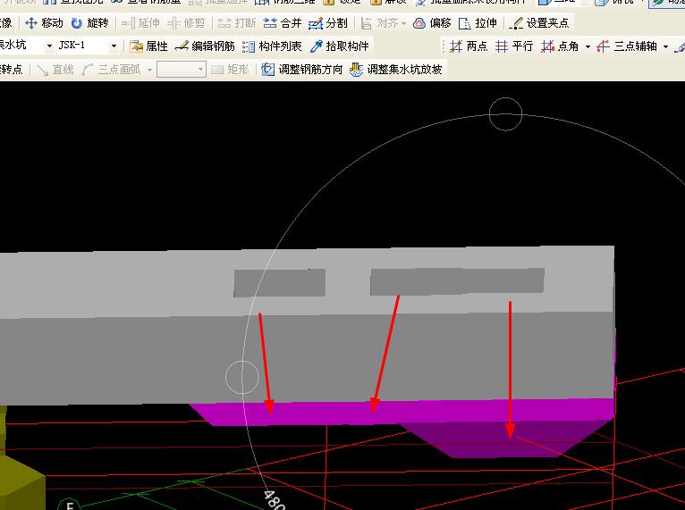Click the rotation handle circle over the slab

coord(242,377)
